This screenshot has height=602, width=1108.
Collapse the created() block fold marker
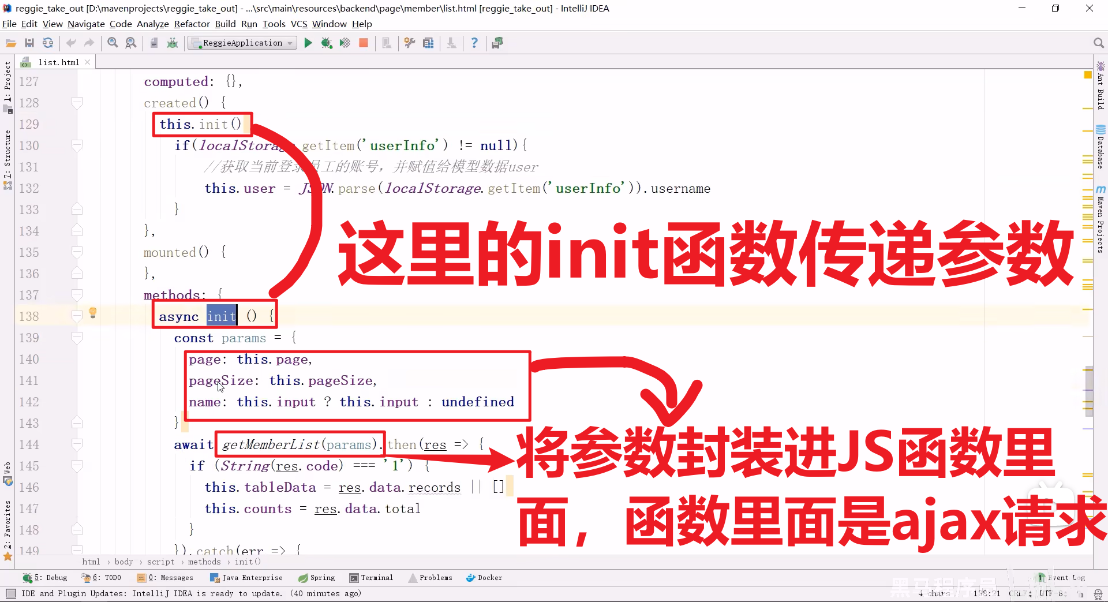click(77, 103)
